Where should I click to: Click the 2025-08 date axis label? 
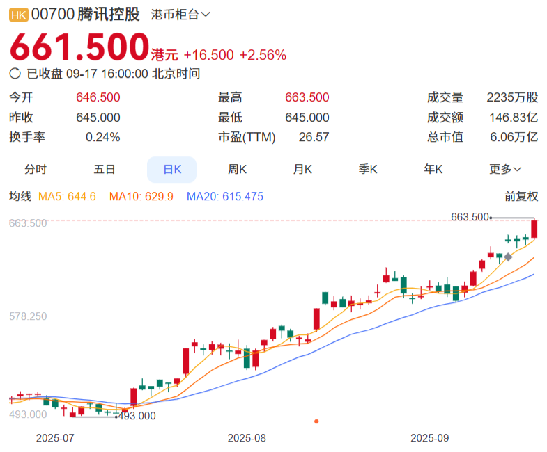pyautogui.click(x=247, y=438)
